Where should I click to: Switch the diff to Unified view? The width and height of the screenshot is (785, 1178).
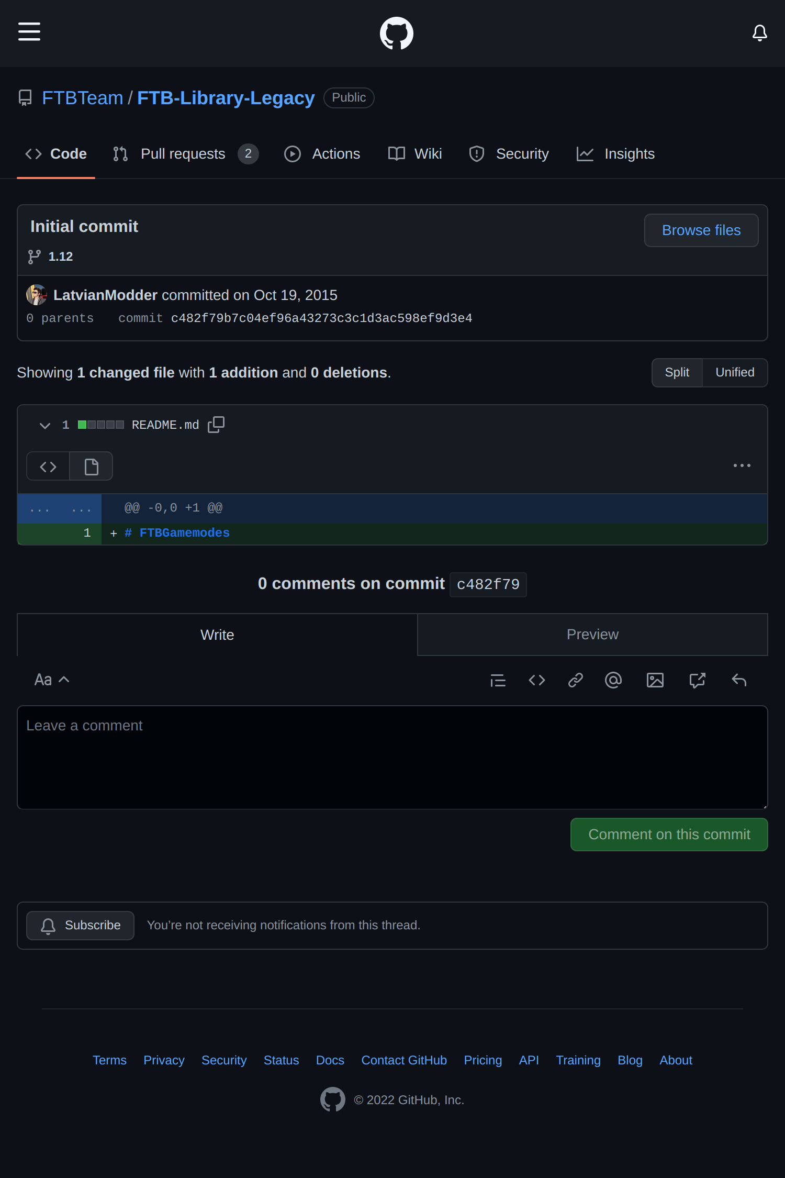(735, 372)
